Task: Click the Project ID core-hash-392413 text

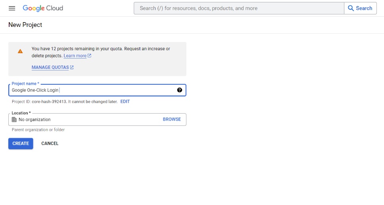Action: 49,102
